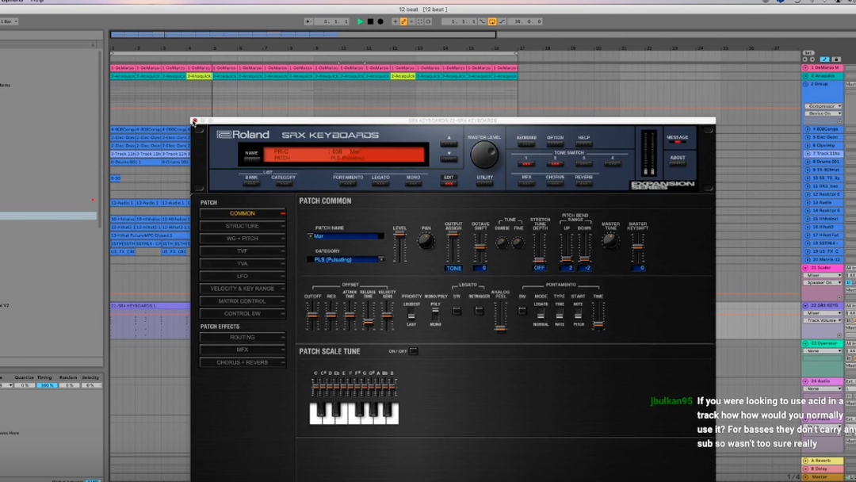Toggle the Automation Arm button in the transport
This screenshot has width=856, height=482.
(x=403, y=21)
